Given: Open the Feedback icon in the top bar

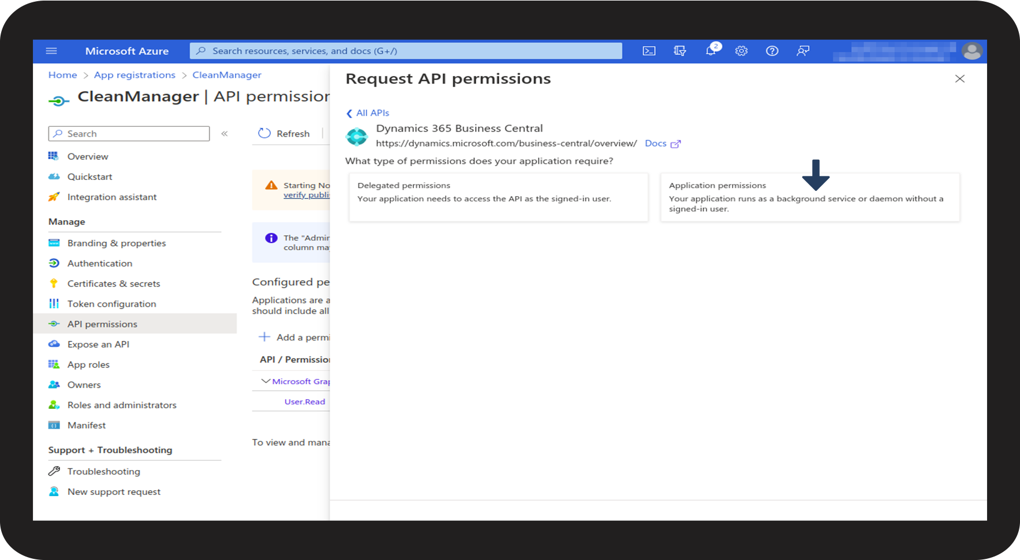Looking at the screenshot, I should coord(803,51).
